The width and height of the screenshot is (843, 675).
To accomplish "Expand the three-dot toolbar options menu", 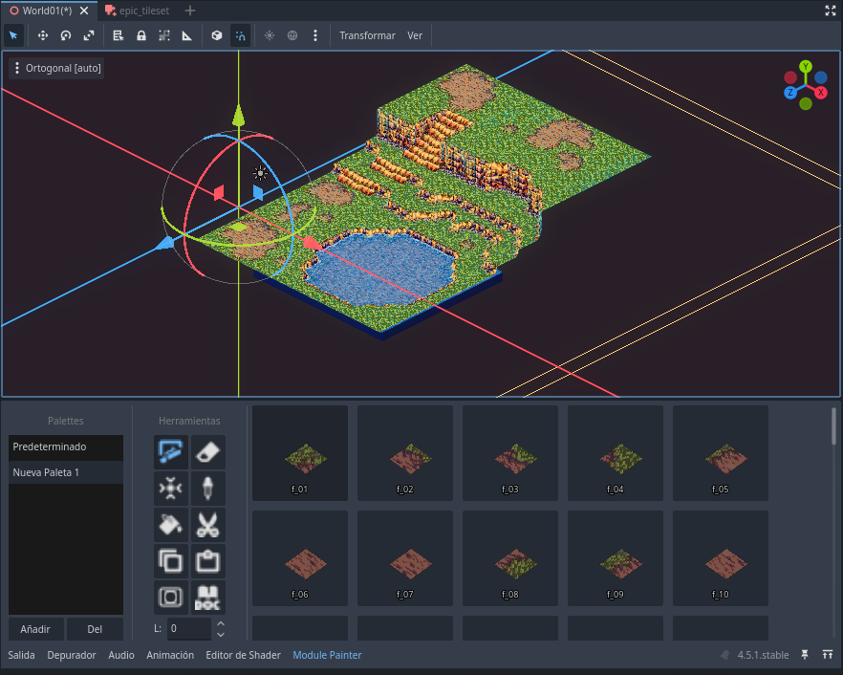I will click(x=315, y=35).
